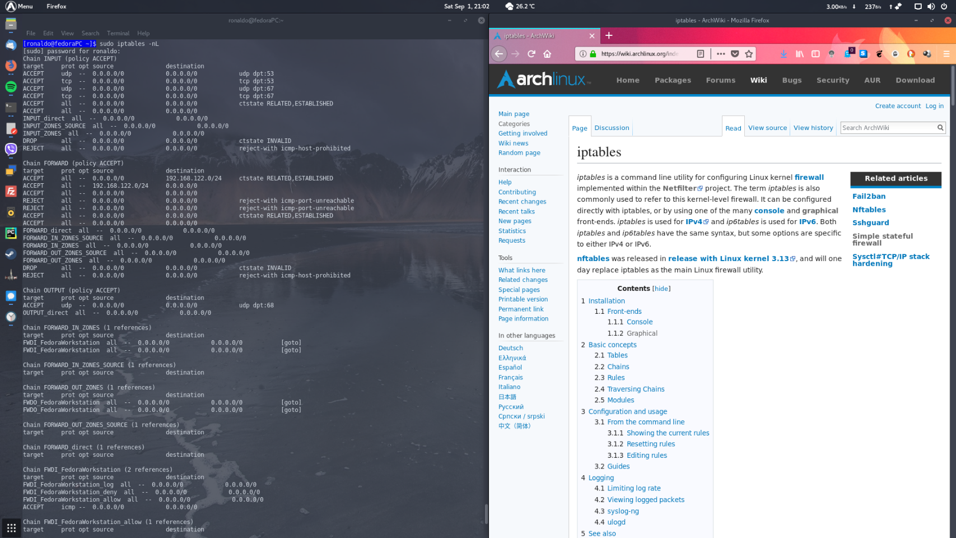Launch FileZilla from the dock
Viewport: 956px width, 538px height.
[x=11, y=191]
